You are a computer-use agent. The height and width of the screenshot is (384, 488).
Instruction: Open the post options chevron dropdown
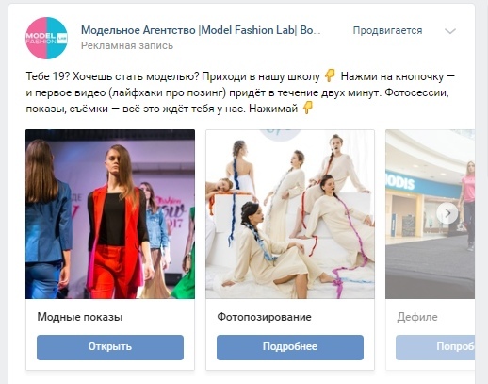pos(450,31)
